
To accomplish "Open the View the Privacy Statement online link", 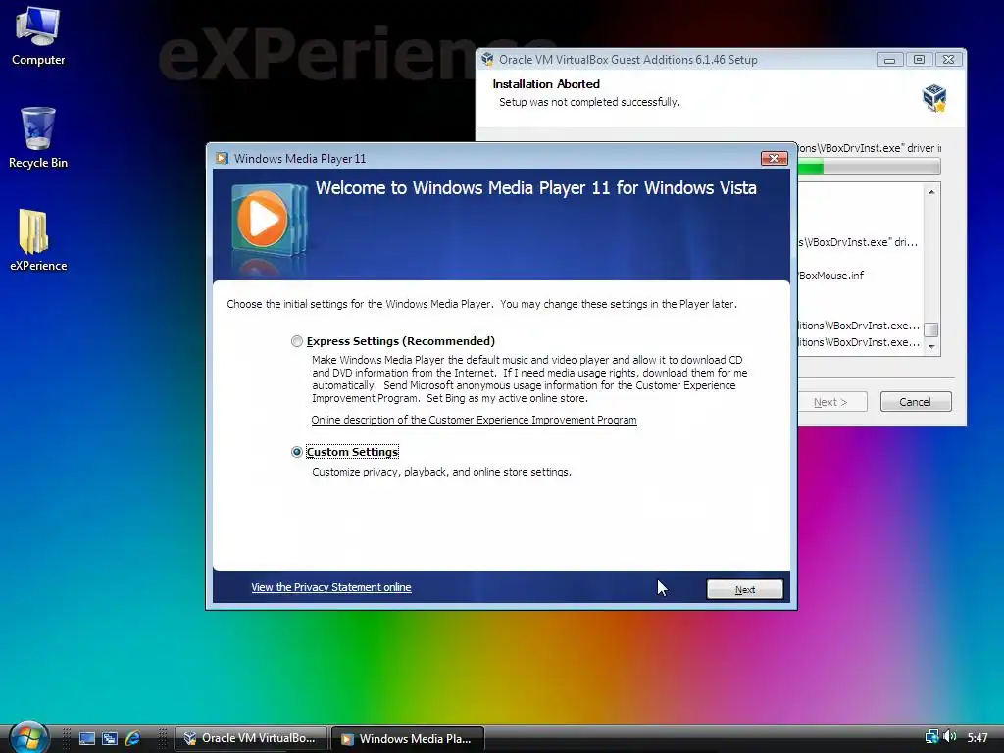I will pyautogui.click(x=331, y=587).
